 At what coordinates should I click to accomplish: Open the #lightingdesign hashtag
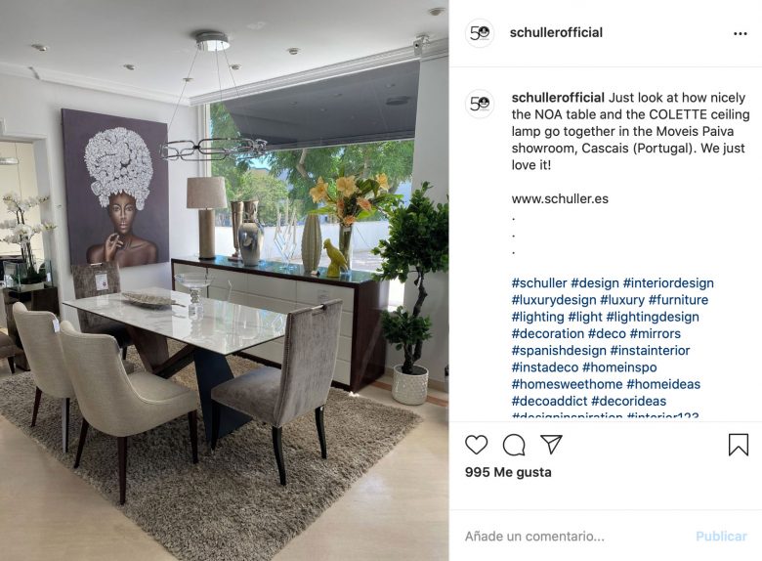653,317
